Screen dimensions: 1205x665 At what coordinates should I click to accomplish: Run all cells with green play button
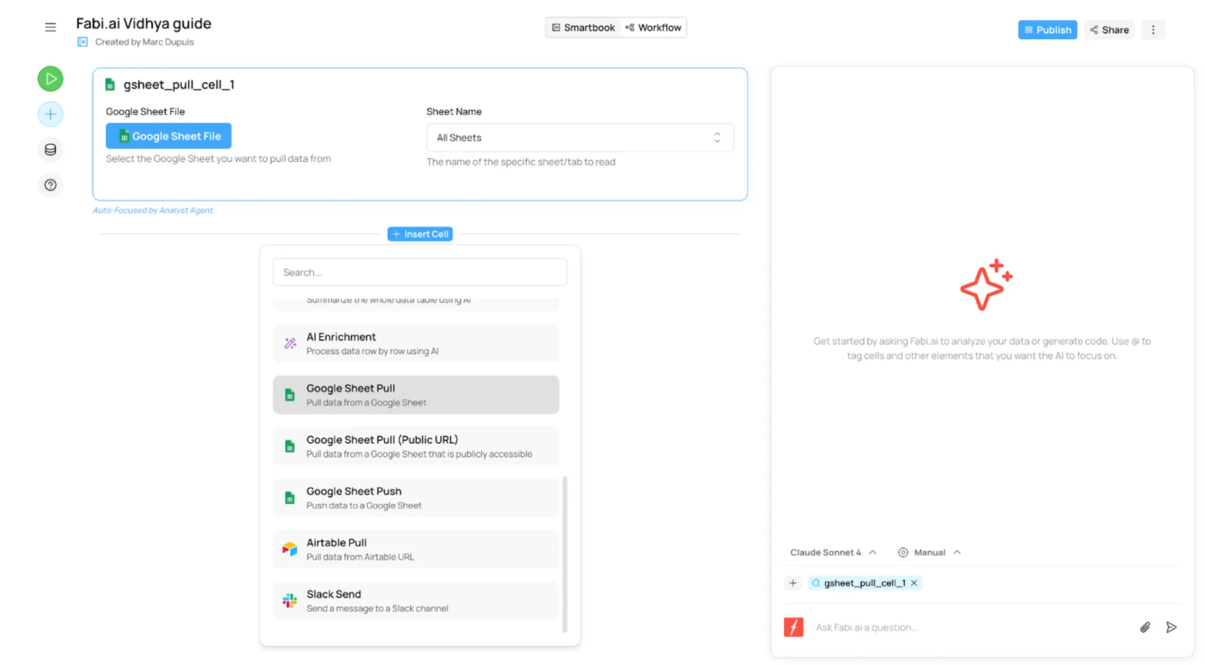[51, 79]
